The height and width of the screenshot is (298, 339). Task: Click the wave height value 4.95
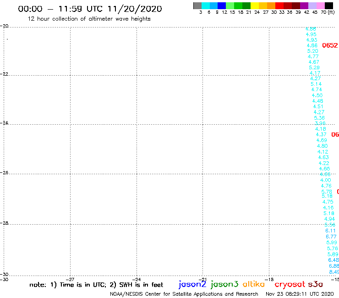point(311,34)
